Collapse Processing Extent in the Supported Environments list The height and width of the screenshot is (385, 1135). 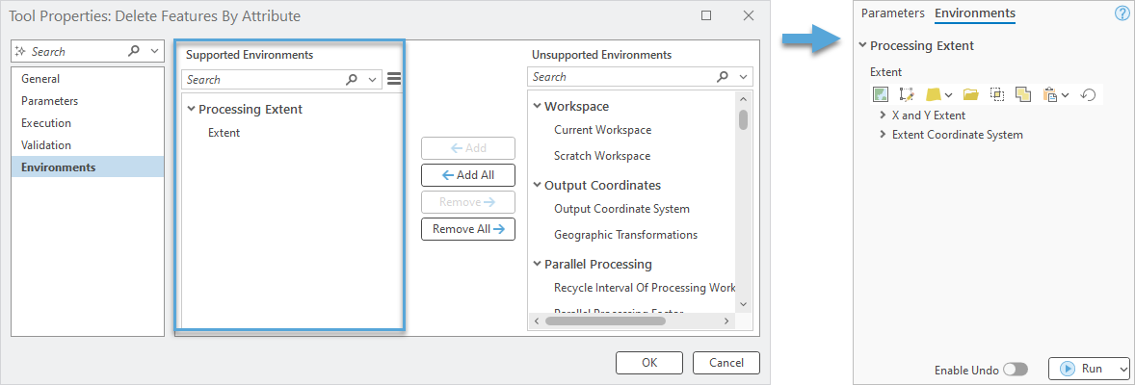point(191,110)
